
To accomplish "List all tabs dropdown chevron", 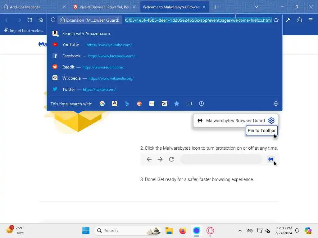I will click(256, 7).
